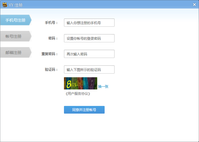Click the 手机号： label text
Screen dimensions: 199x142
[x=51, y=23]
